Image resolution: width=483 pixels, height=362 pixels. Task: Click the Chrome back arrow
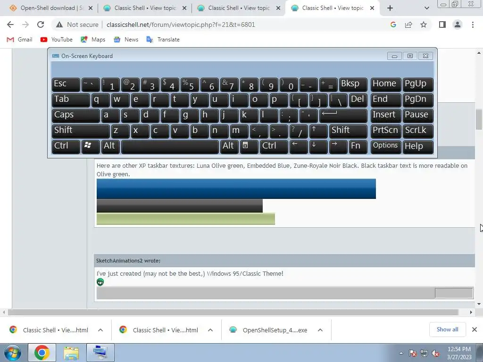click(x=10, y=25)
